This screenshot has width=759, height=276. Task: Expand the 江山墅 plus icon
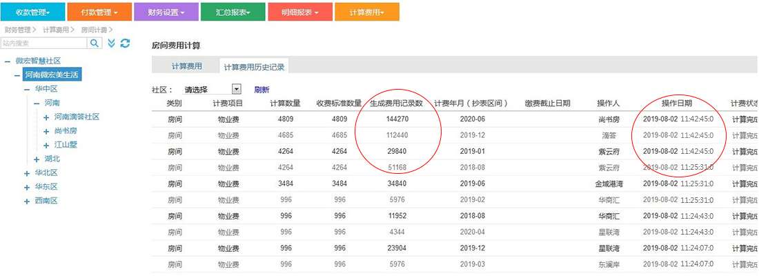click(46, 145)
